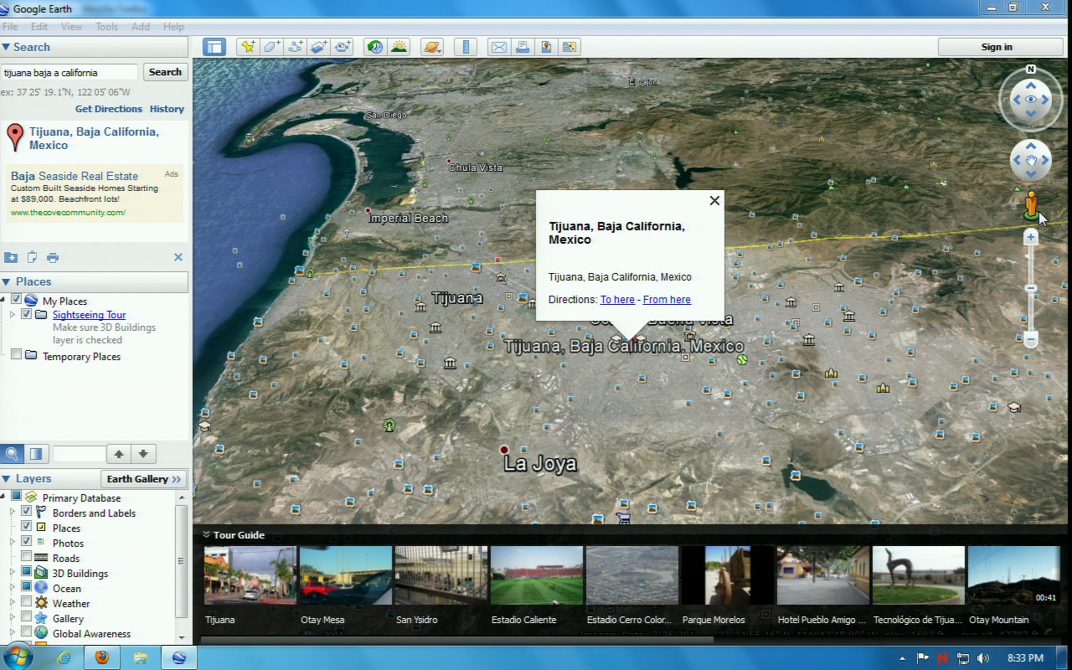Screen dimensions: 1072x670
Task: Click the Add Placemark pushpin icon
Action: [x=248, y=47]
